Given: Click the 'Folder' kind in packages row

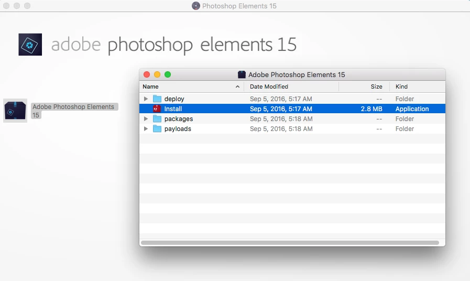Looking at the screenshot, I should tap(405, 119).
